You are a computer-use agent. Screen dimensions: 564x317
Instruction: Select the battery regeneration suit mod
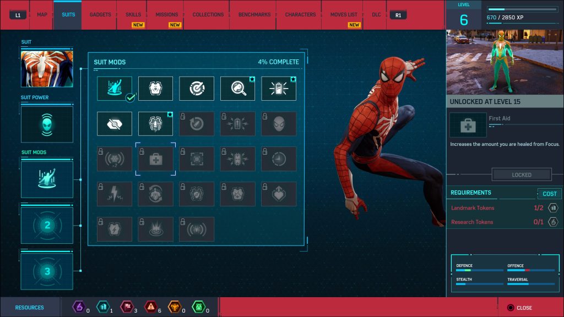tap(279, 88)
